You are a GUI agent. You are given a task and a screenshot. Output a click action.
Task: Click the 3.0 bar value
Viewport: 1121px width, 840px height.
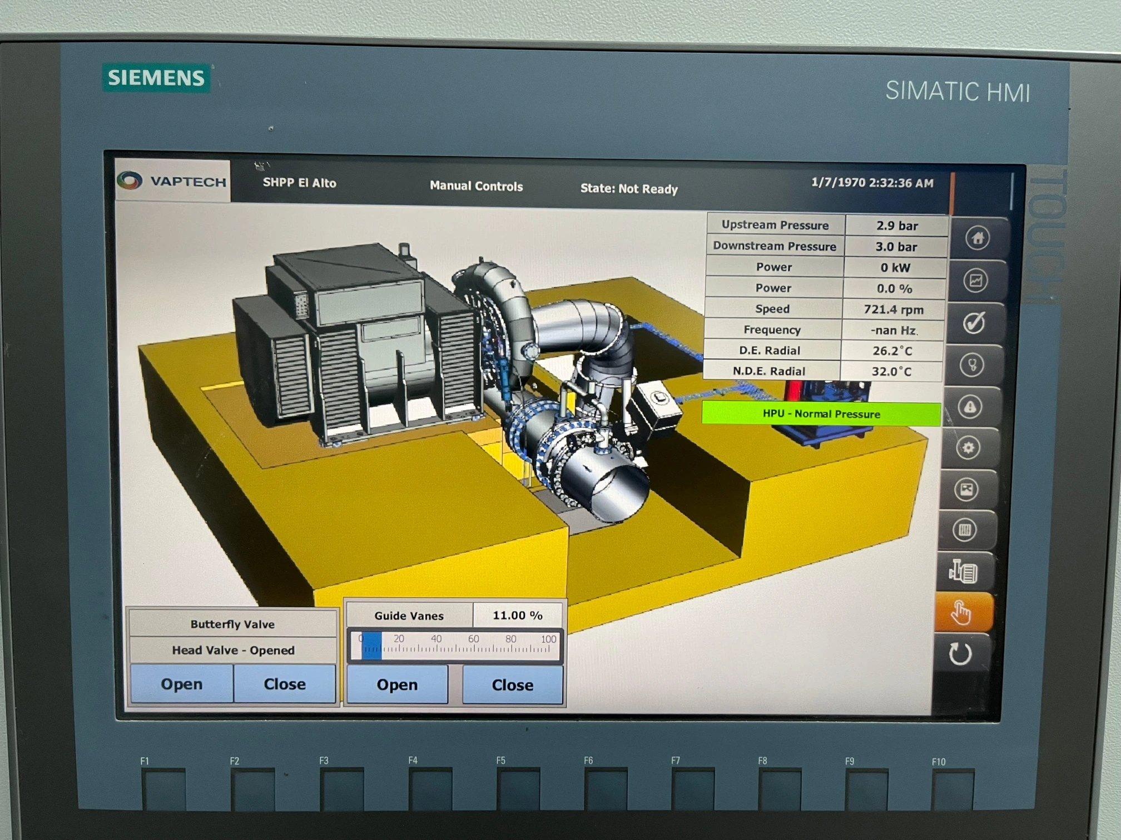[x=896, y=247]
